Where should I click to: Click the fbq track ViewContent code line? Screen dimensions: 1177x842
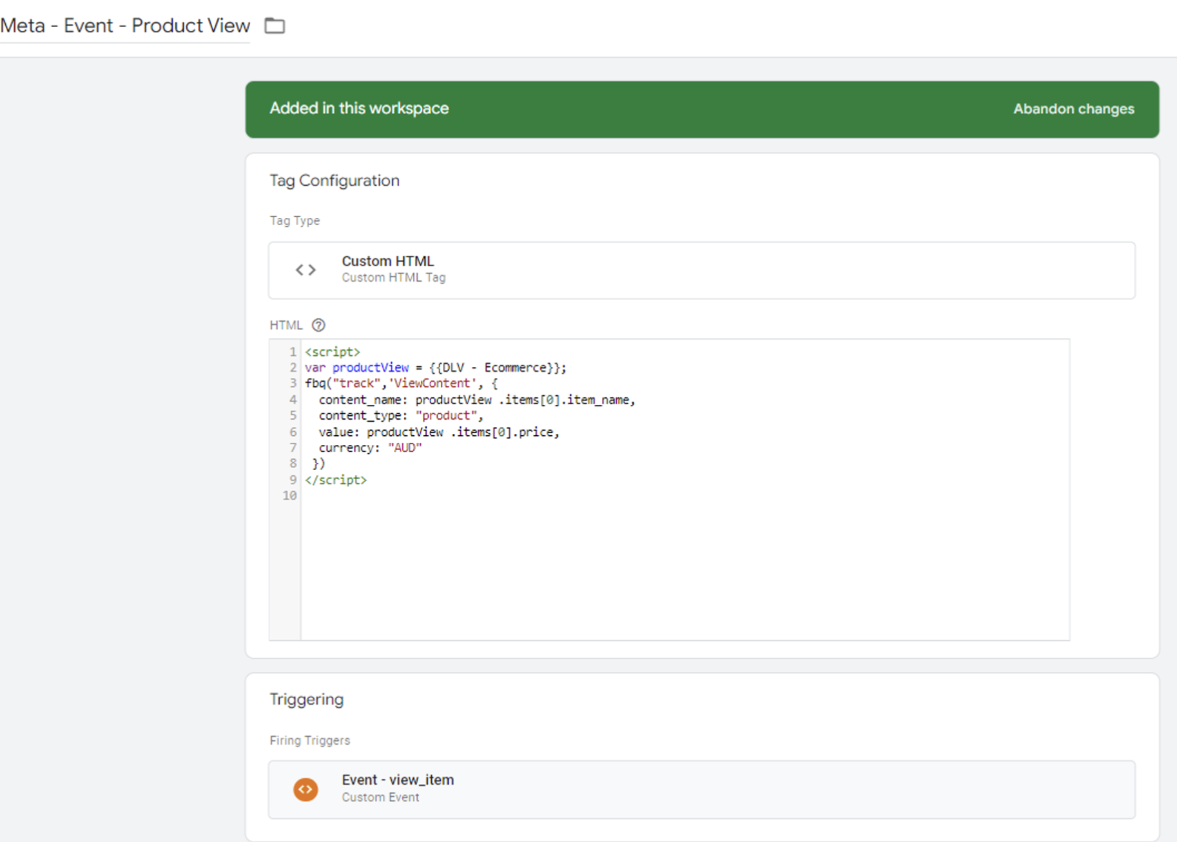pyautogui.click(x=401, y=384)
